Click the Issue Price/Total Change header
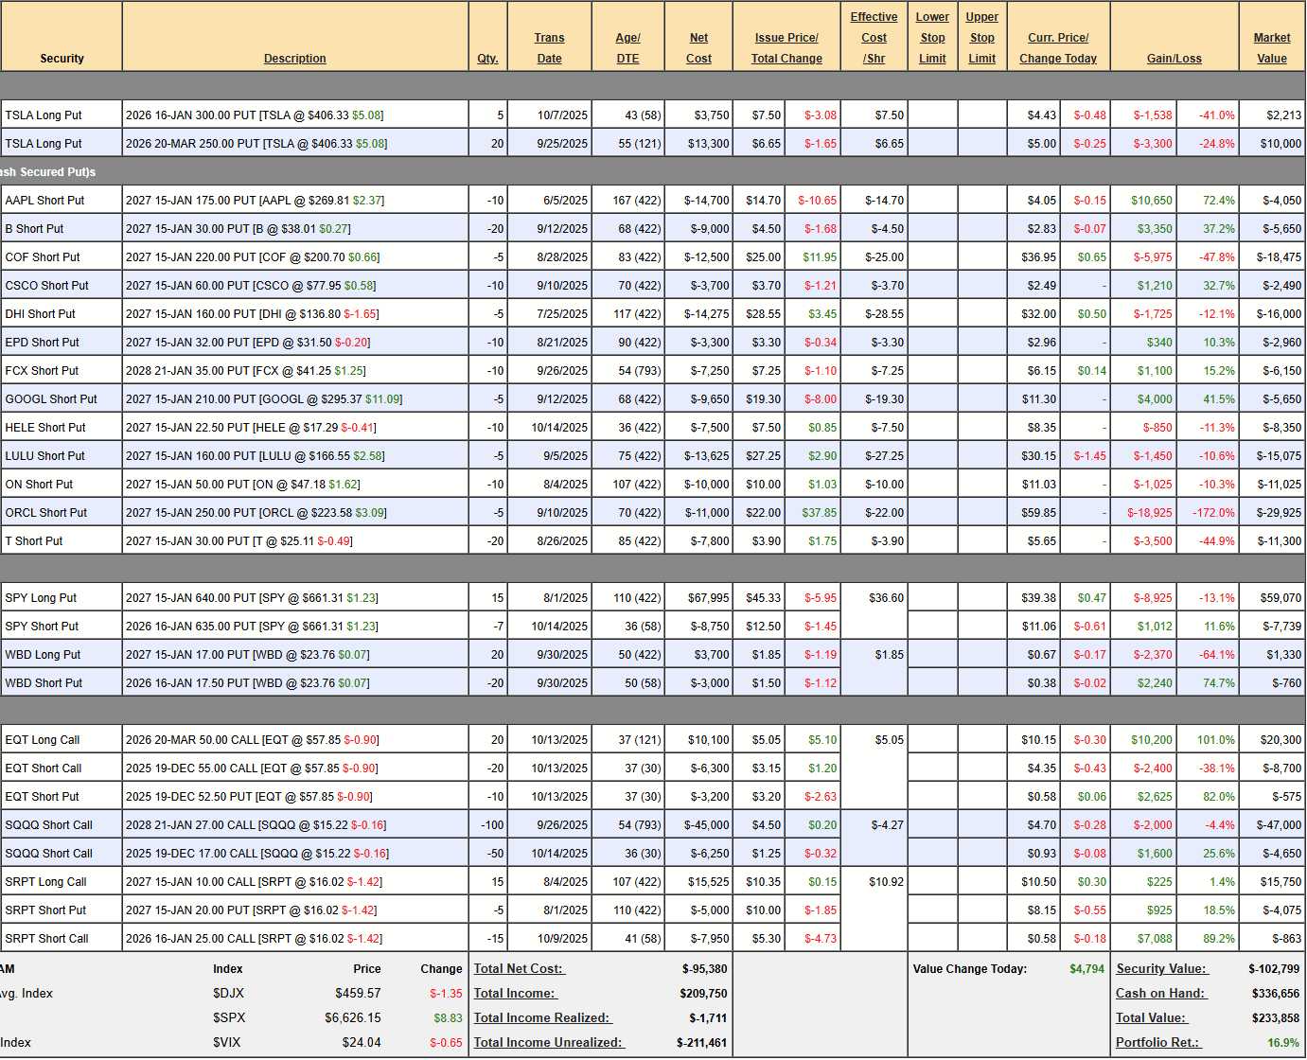Screen dimensions: 1307x1060 click(786, 48)
